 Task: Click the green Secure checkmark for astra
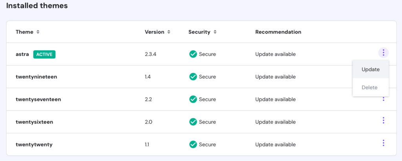tap(193, 54)
